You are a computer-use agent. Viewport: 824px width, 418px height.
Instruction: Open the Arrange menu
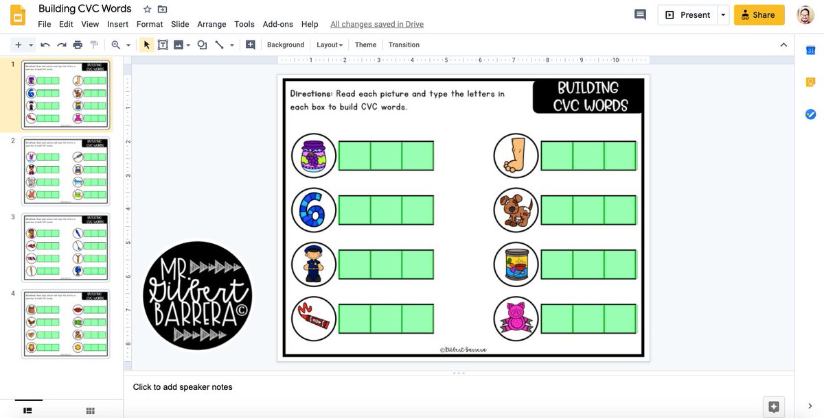(211, 24)
